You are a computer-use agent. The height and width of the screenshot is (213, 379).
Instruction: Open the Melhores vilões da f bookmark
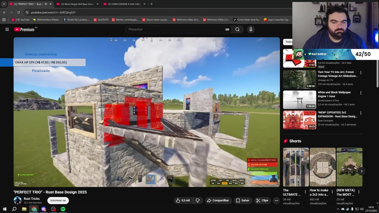pos(186,20)
